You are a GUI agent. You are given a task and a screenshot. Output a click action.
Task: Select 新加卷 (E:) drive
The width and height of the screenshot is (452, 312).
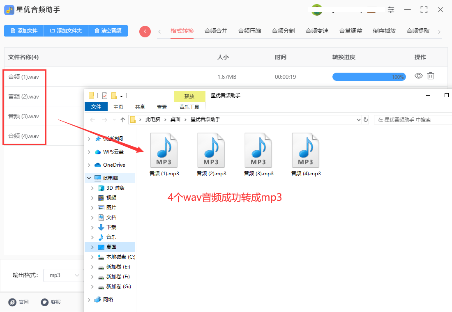(x=114, y=266)
